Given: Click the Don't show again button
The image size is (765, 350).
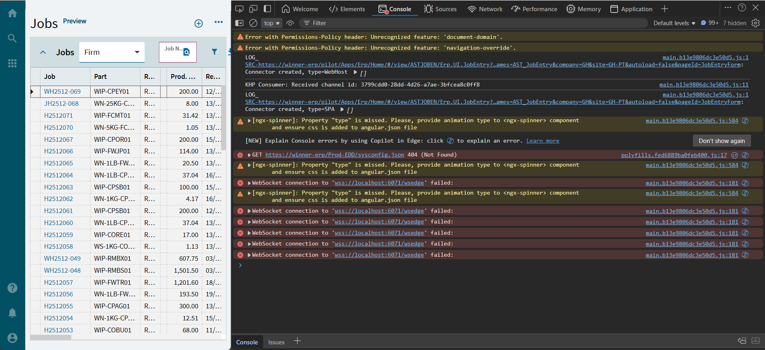Looking at the screenshot, I should (721, 141).
